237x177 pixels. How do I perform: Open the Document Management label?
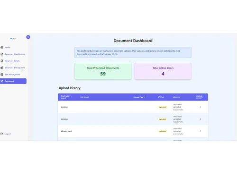15,67
